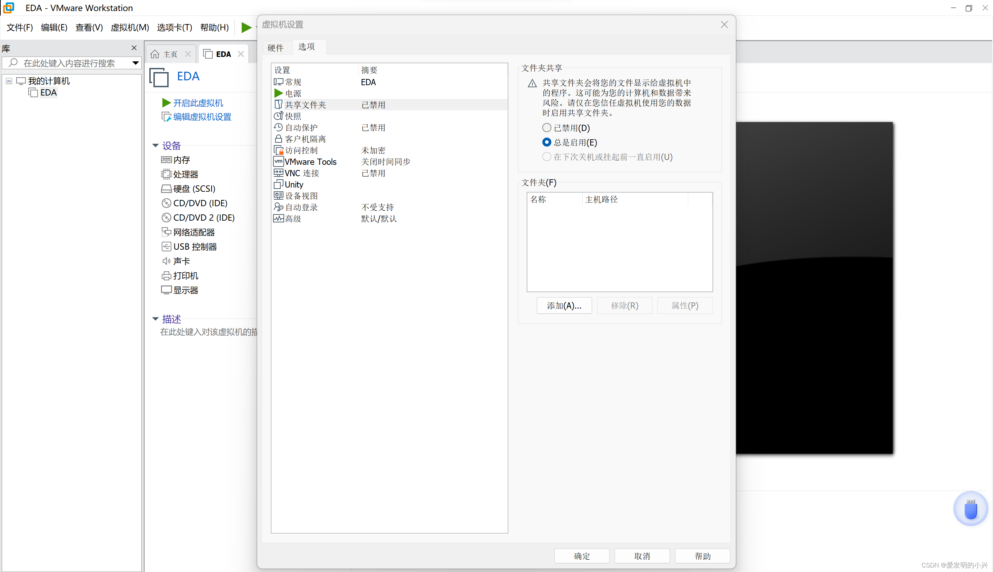The height and width of the screenshot is (572, 993).
Task: Click the VMware Workstation app logo in title bar
Action: (x=9, y=8)
